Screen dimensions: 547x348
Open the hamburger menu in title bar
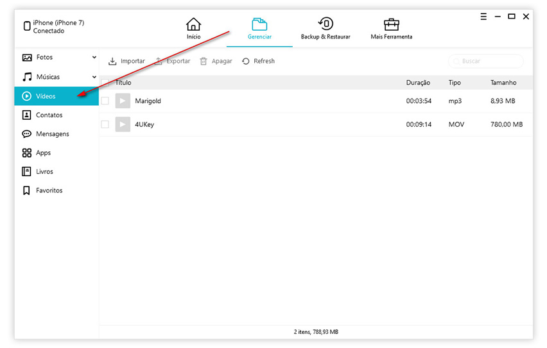pos(483,17)
